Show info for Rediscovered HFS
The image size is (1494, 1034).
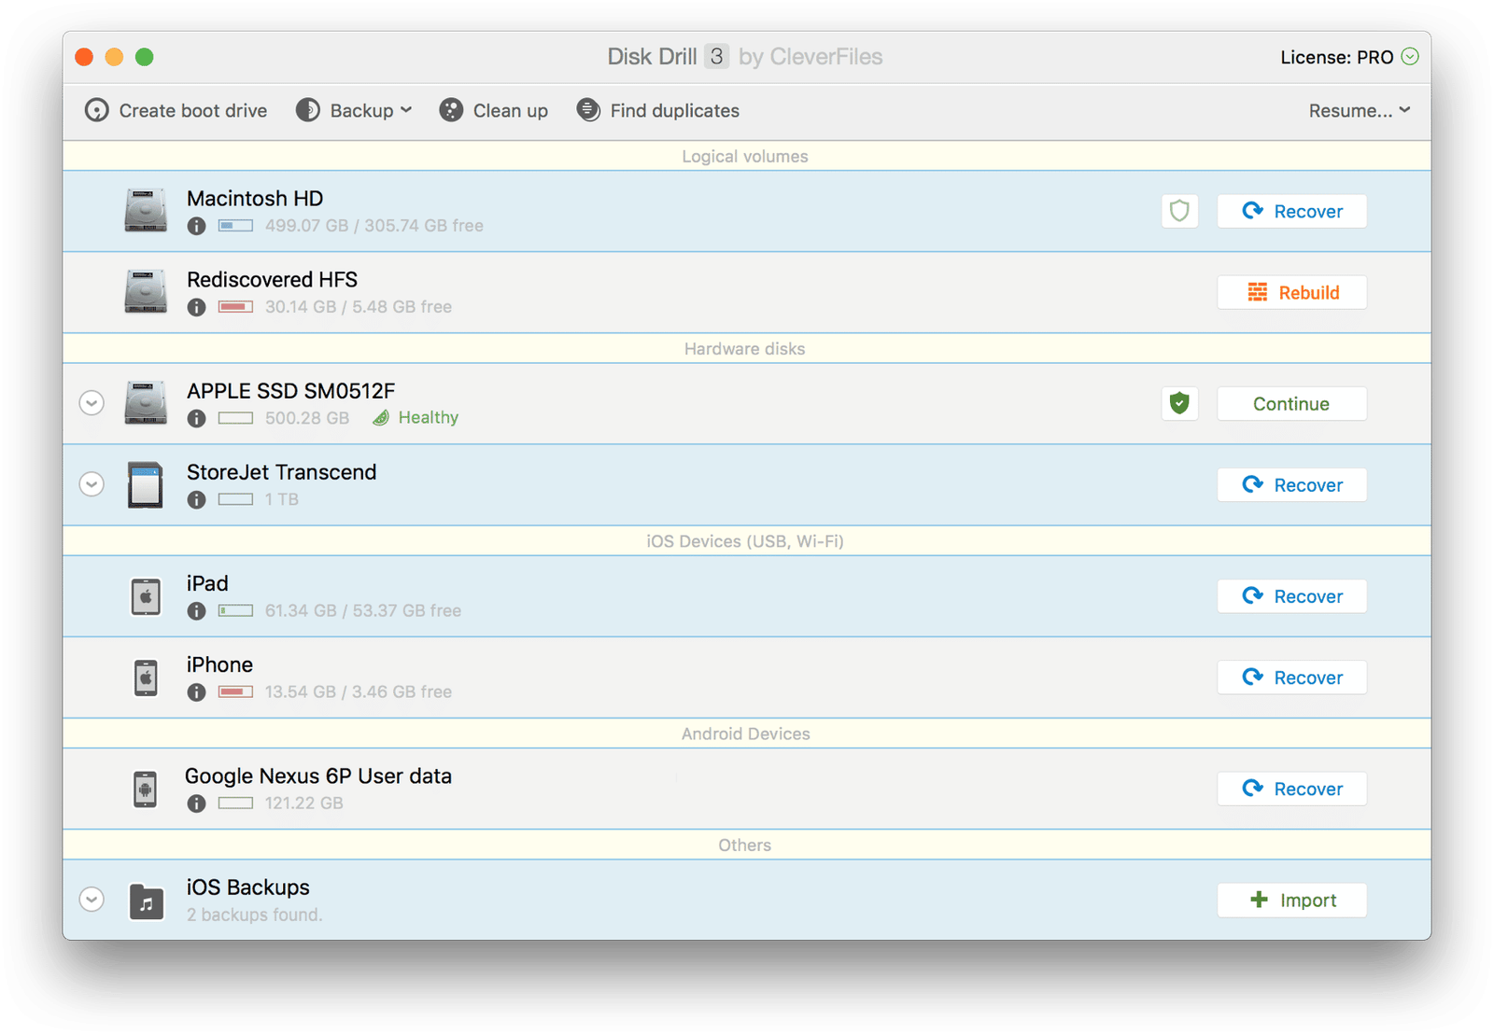[x=196, y=307]
